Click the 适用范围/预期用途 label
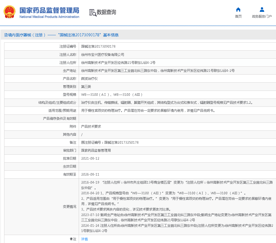 (62, 111)
